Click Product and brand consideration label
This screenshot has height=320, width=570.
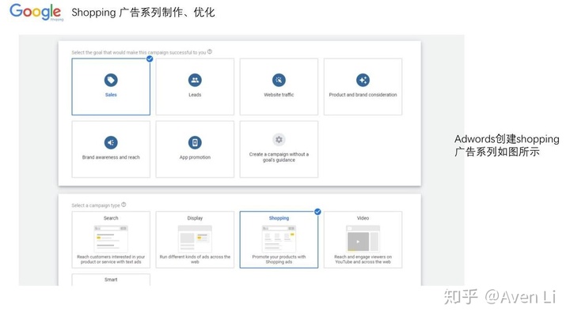pos(363,95)
